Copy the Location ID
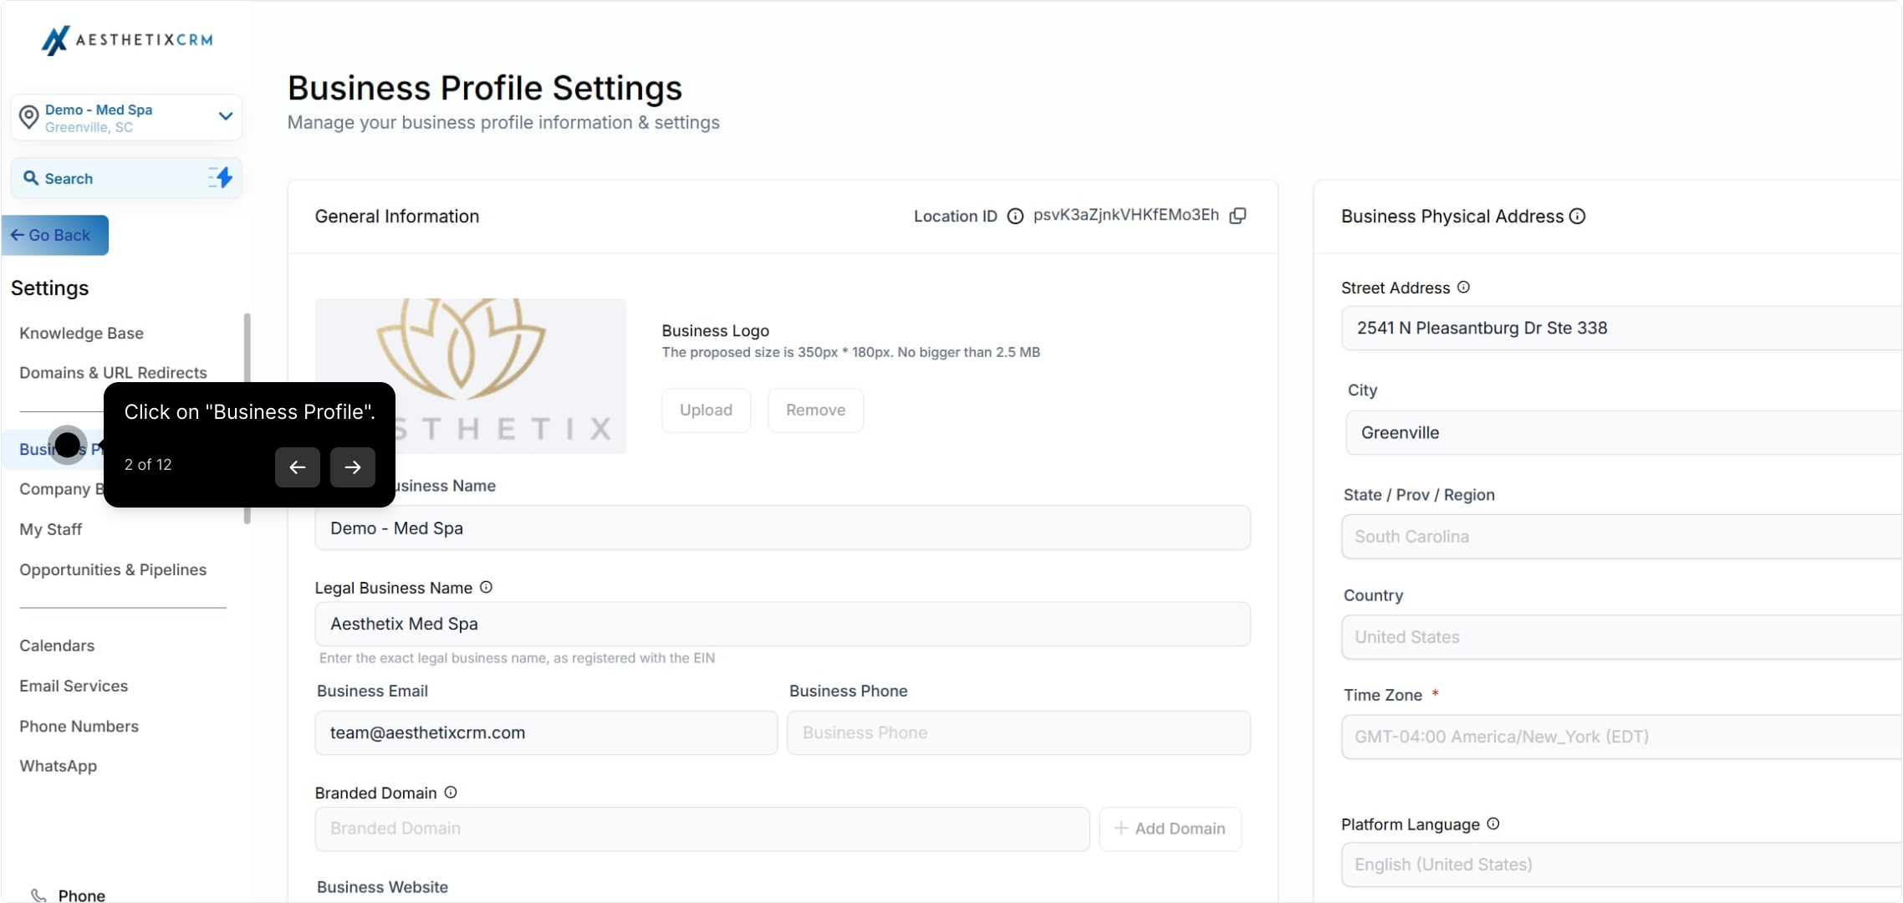The image size is (1903, 903). point(1238,216)
